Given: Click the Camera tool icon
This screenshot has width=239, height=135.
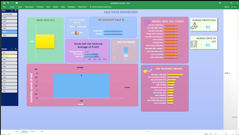Looking at the screenshot, I should (x=17, y=3).
